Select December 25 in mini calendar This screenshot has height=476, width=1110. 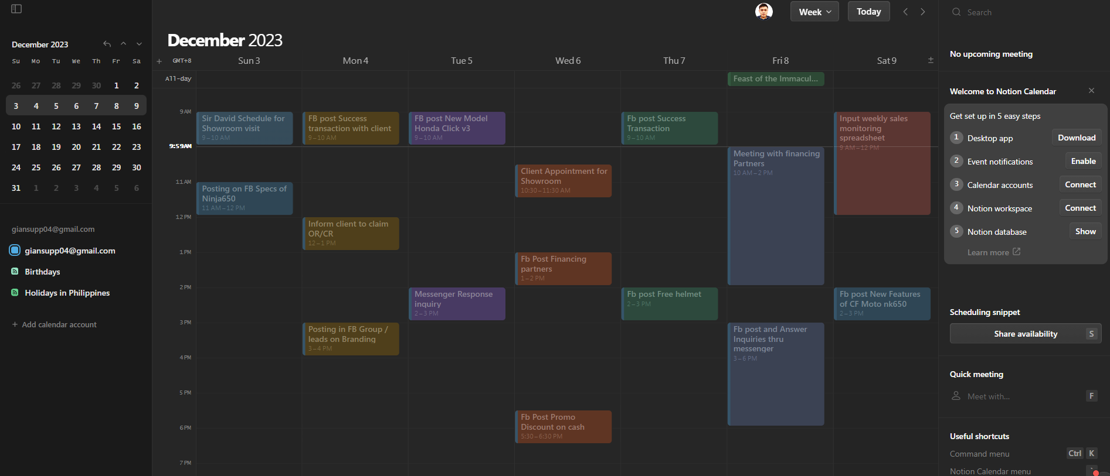[x=36, y=167]
